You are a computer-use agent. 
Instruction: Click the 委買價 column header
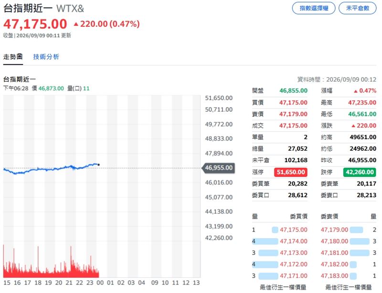point(299,216)
